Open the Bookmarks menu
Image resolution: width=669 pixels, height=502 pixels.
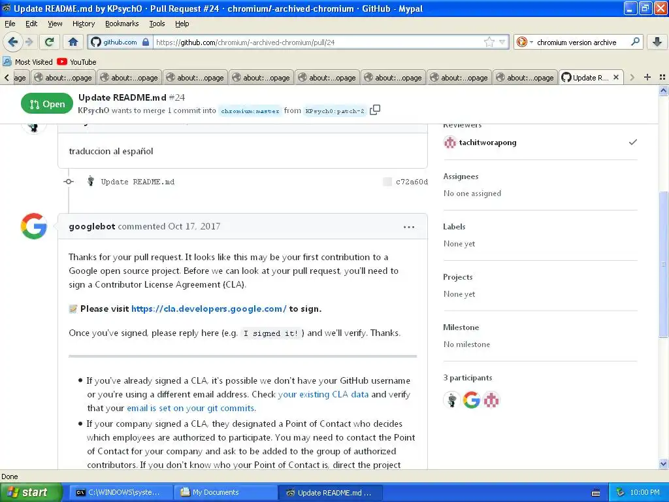pyautogui.click(x=122, y=24)
